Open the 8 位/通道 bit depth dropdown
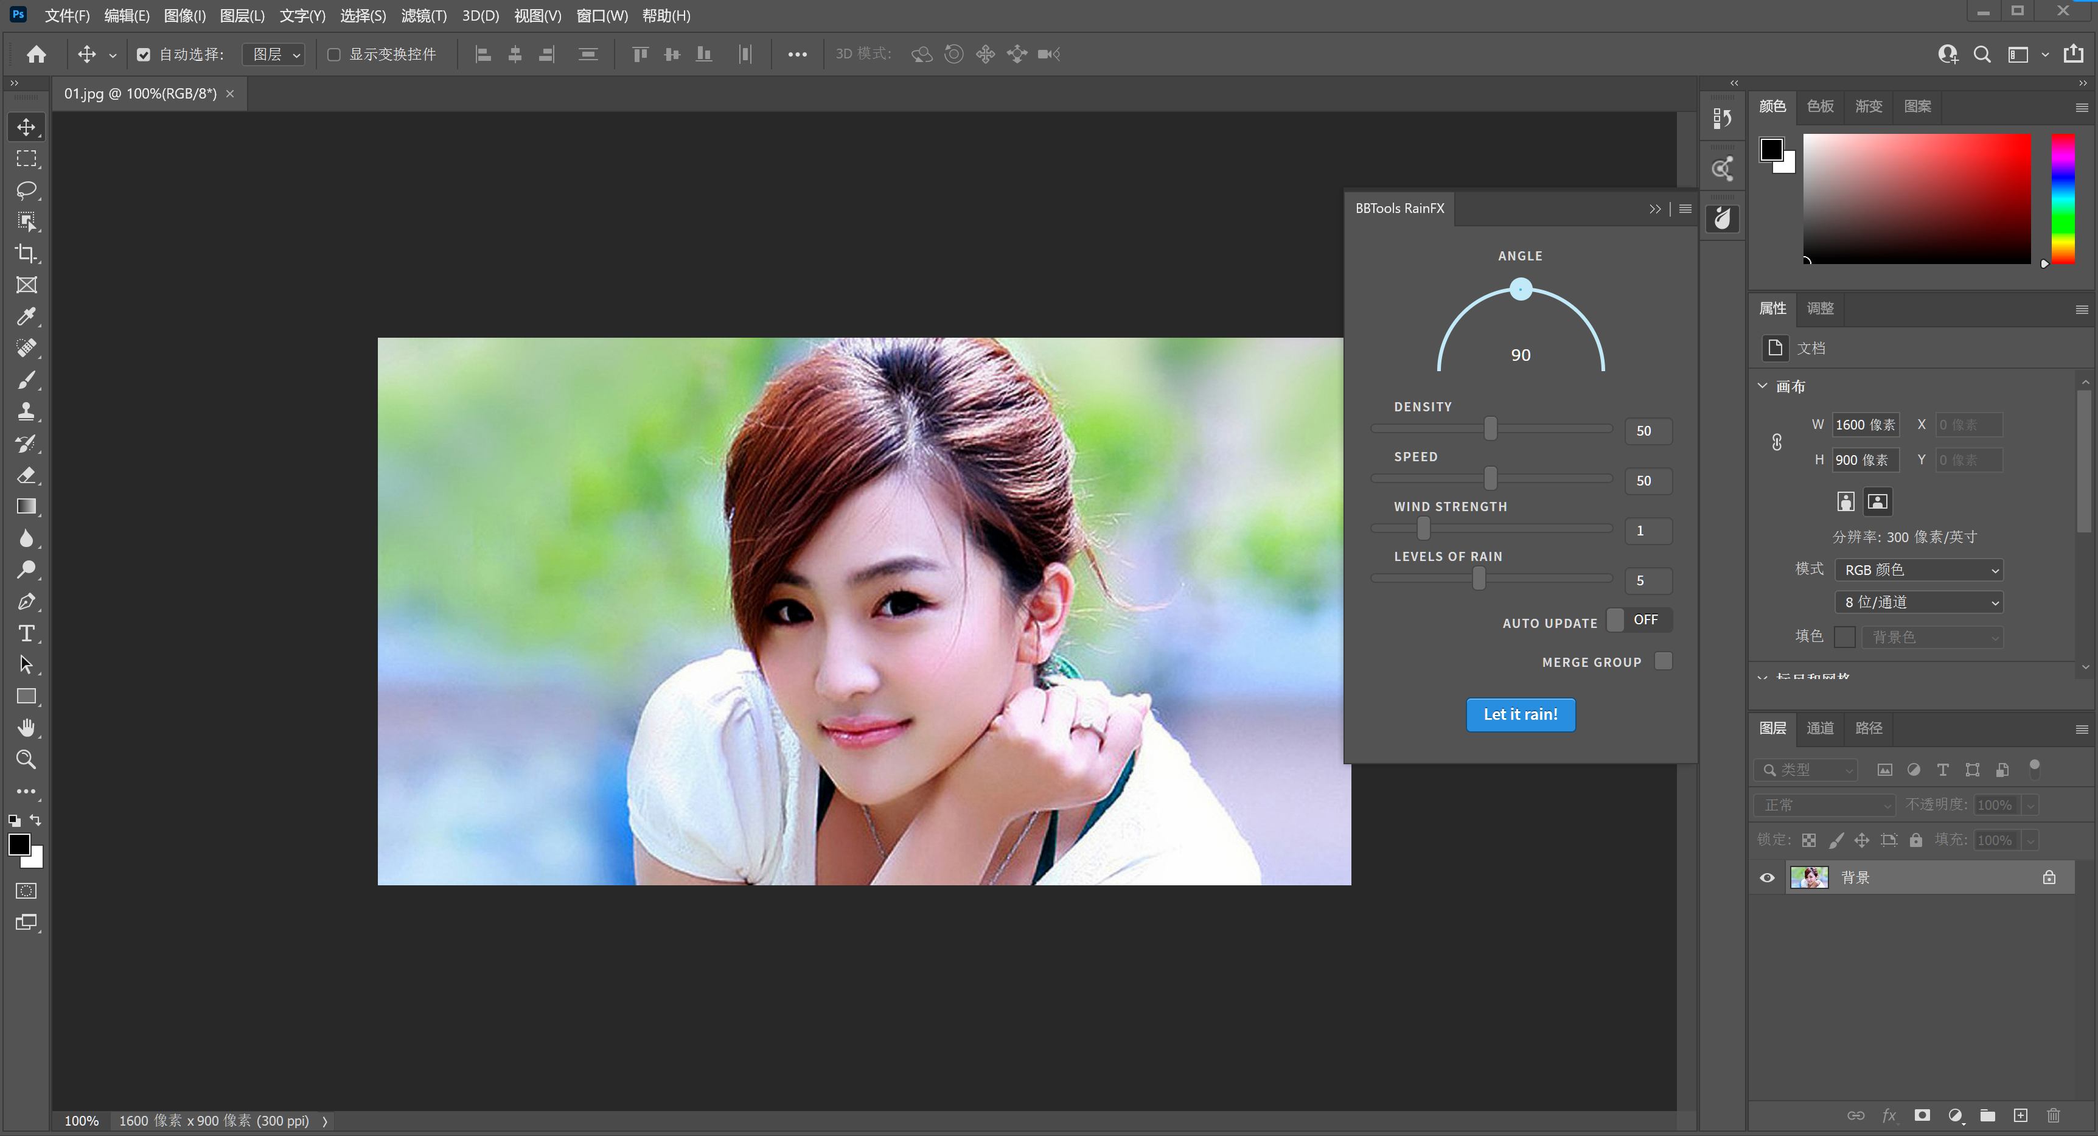This screenshot has height=1136, width=2098. 1919,602
